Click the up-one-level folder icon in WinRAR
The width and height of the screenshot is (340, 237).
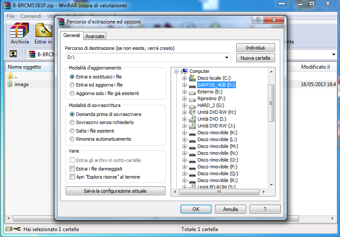tap(13, 54)
